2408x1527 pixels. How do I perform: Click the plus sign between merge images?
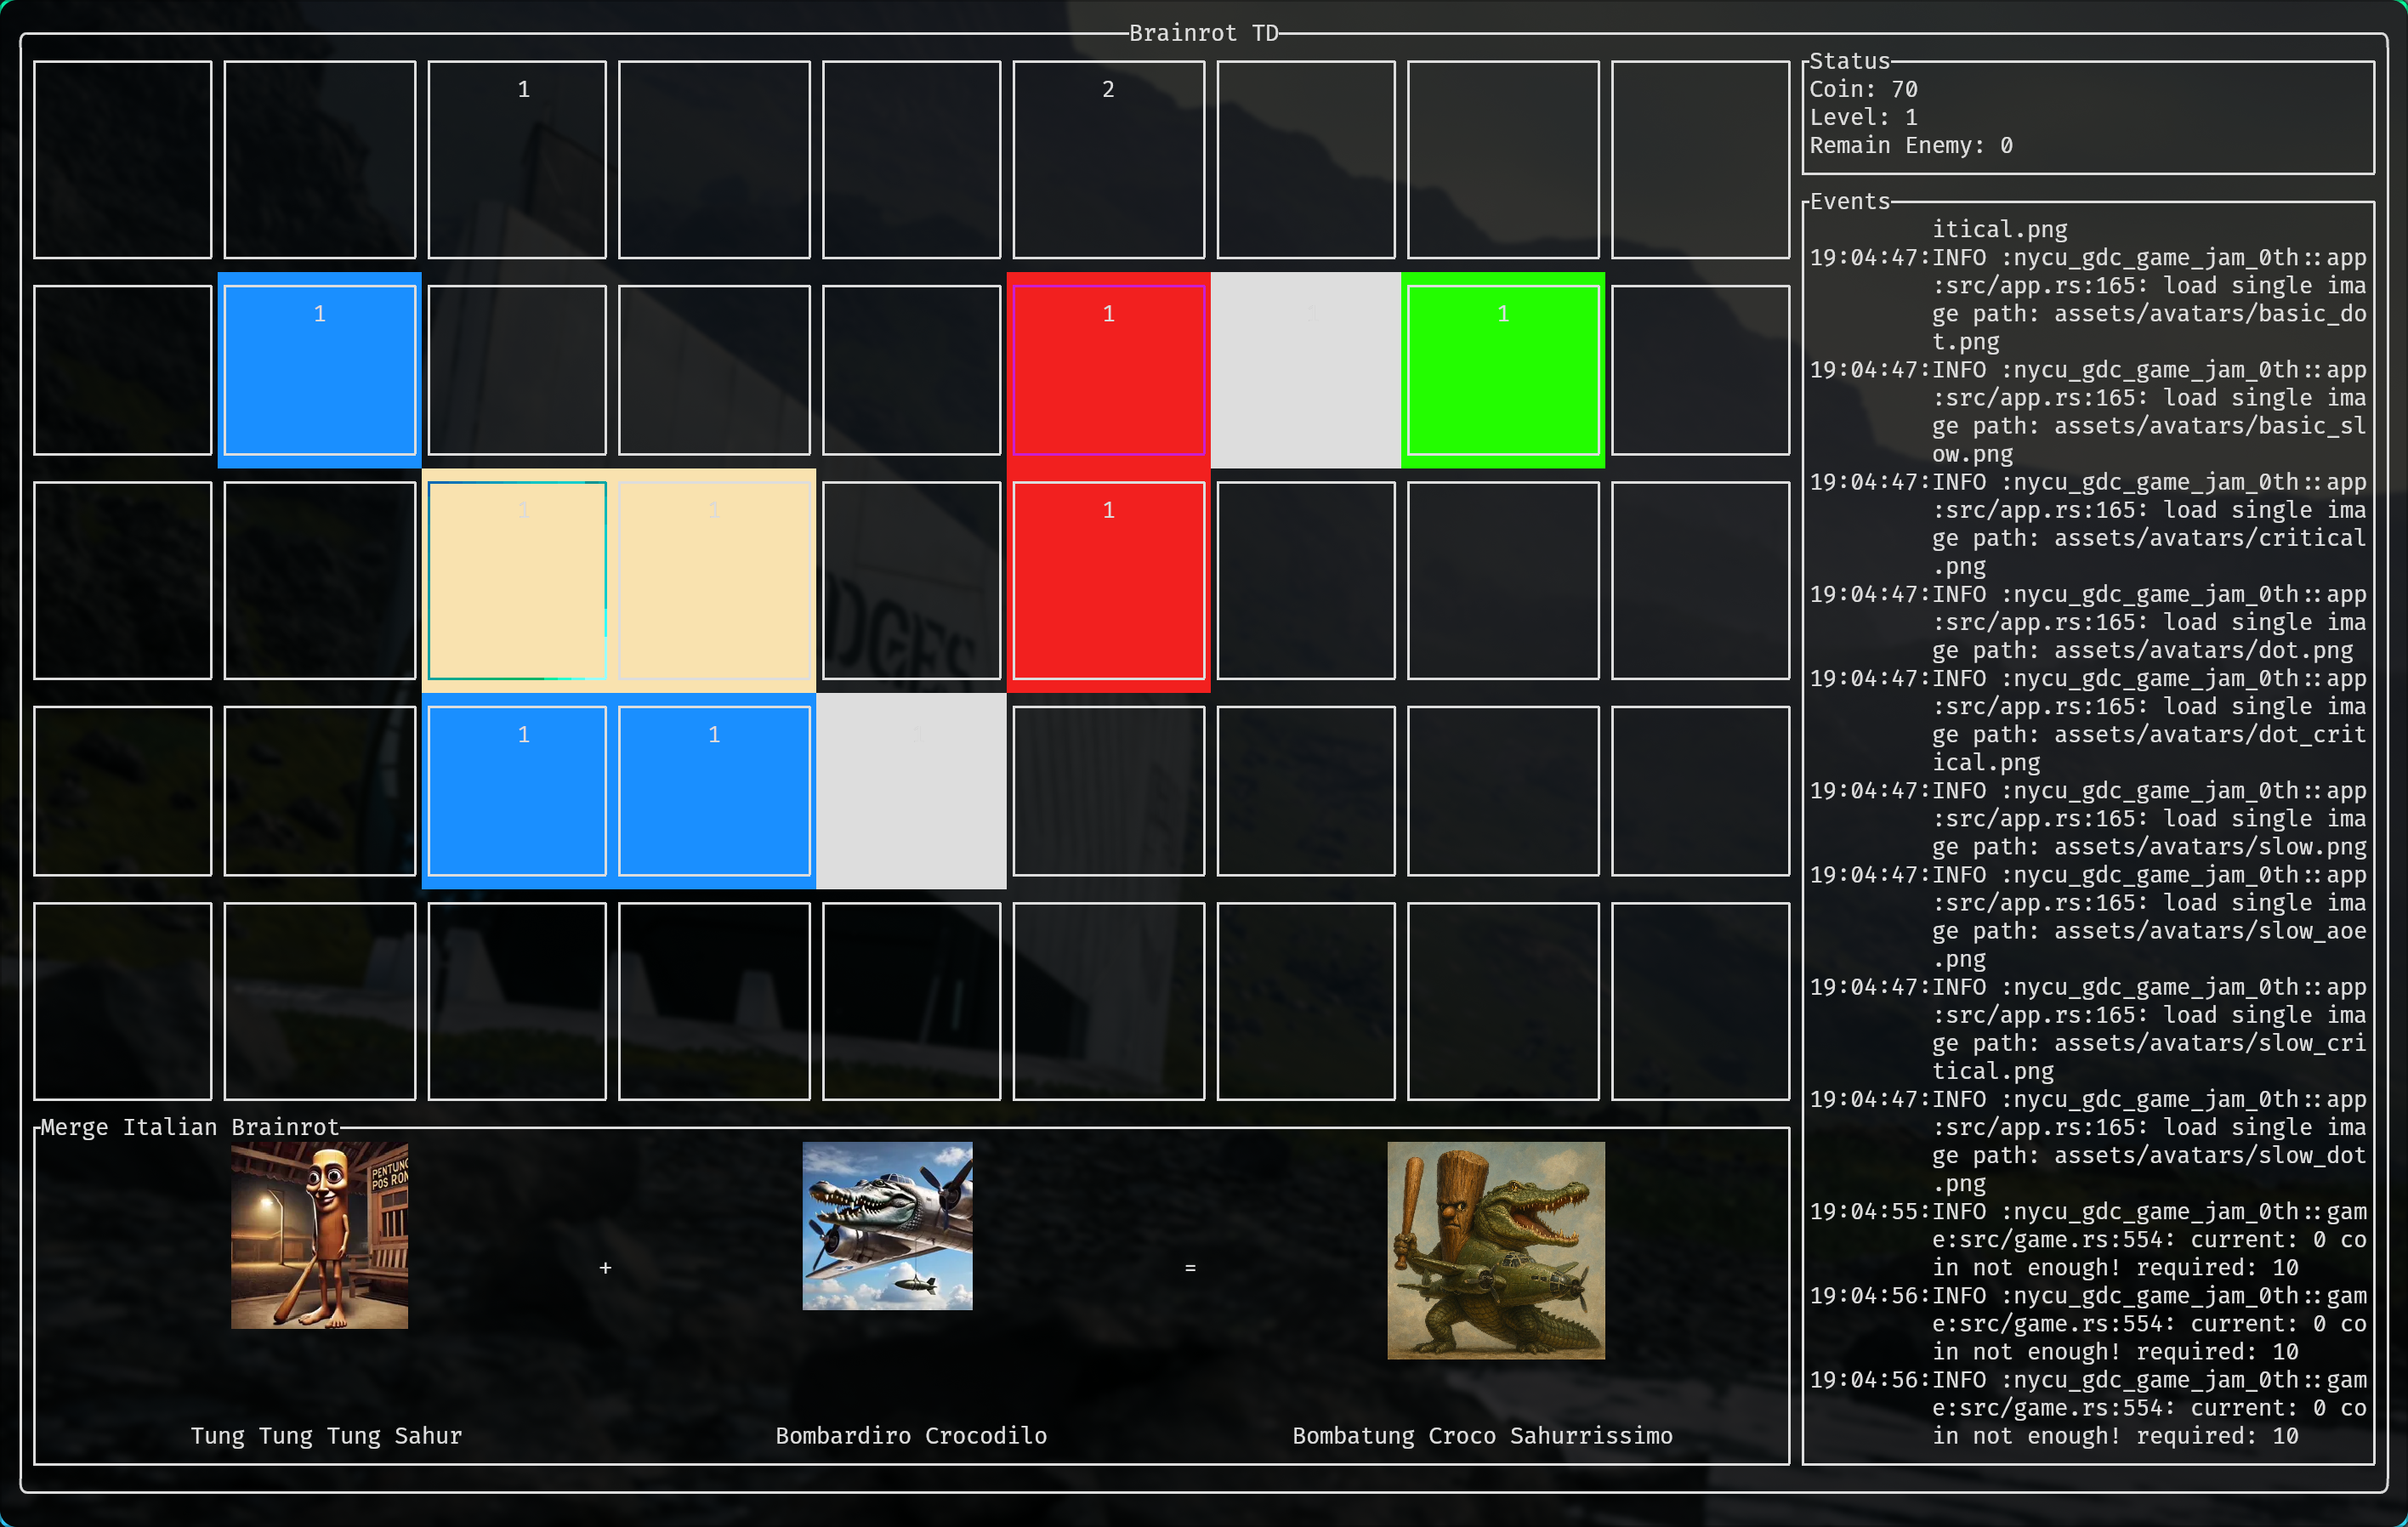point(605,1268)
